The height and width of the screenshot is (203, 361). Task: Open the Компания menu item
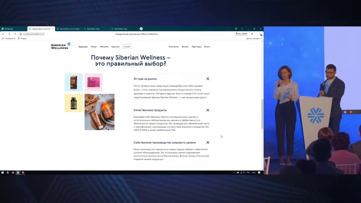click(174, 47)
